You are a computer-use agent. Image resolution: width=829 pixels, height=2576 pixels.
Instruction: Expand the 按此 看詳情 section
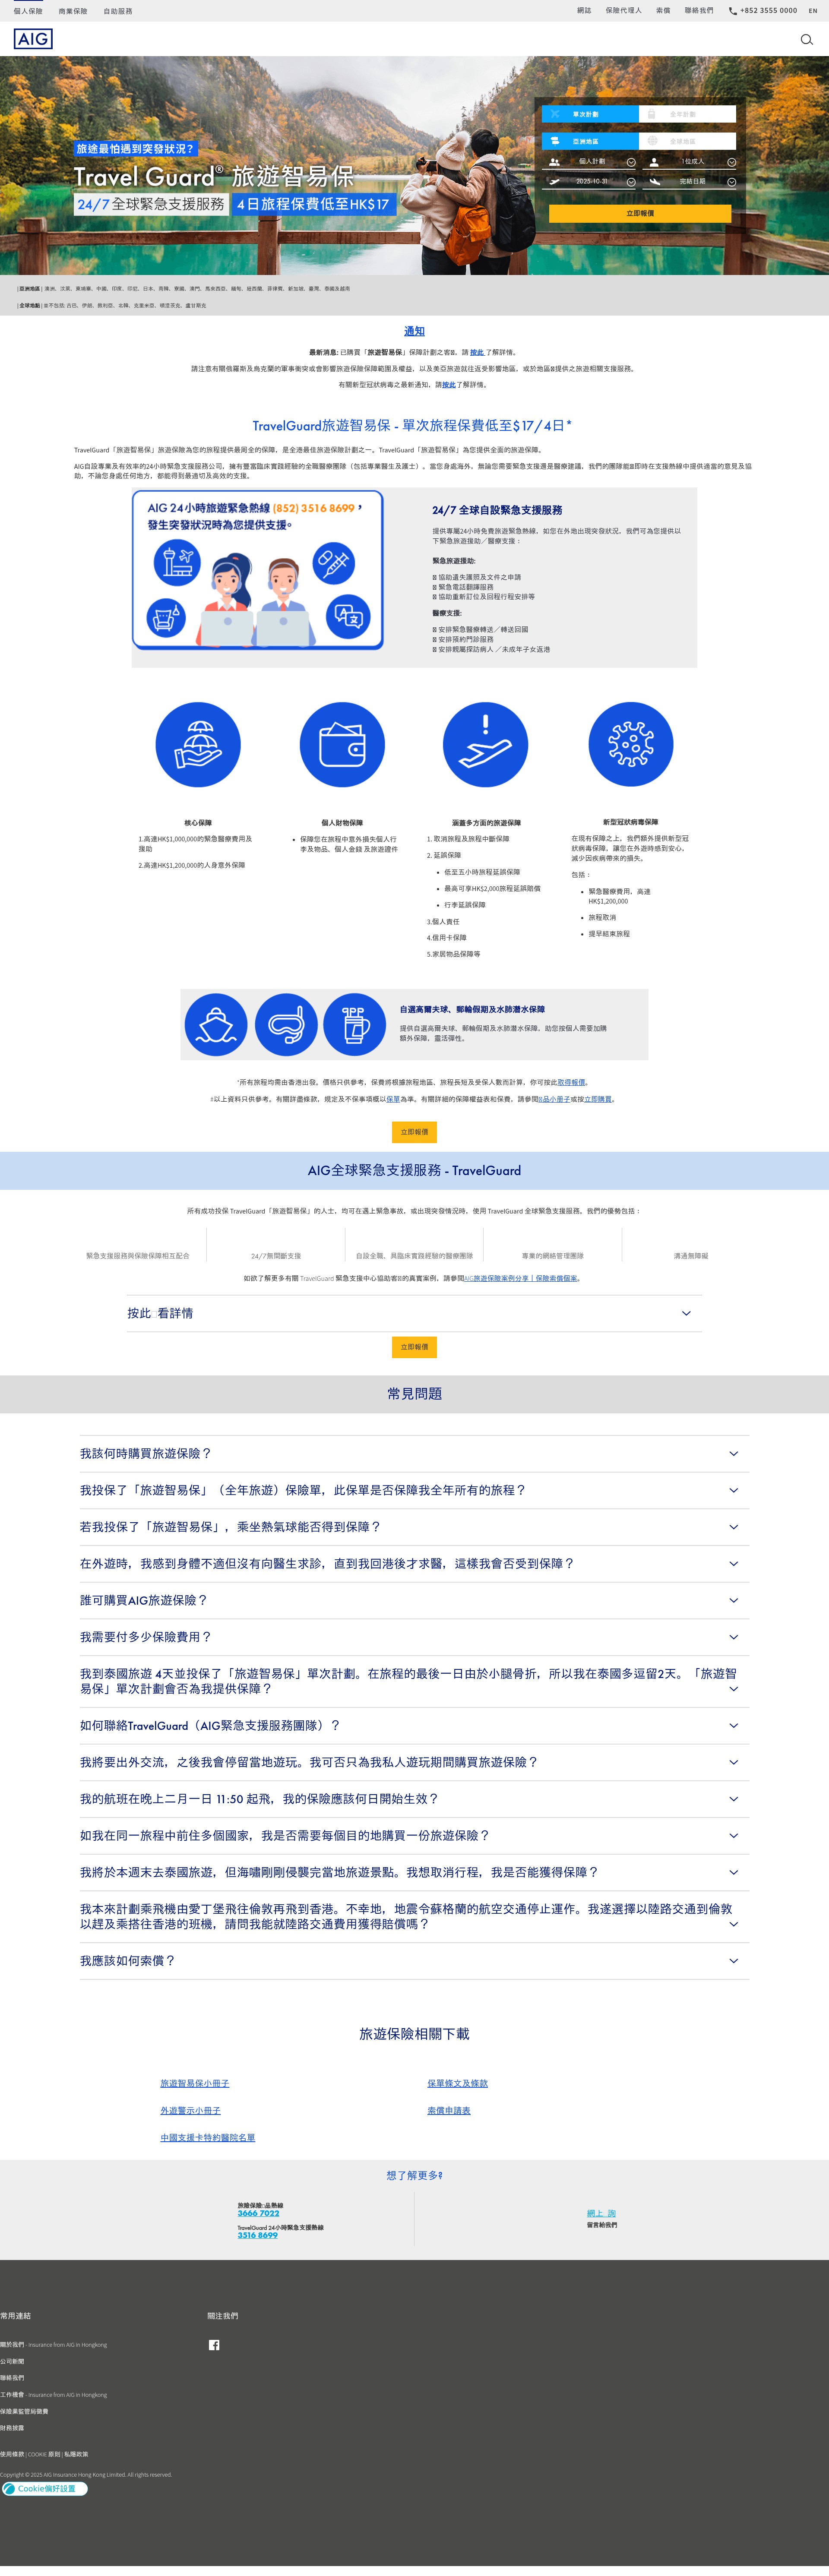[x=414, y=1313]
